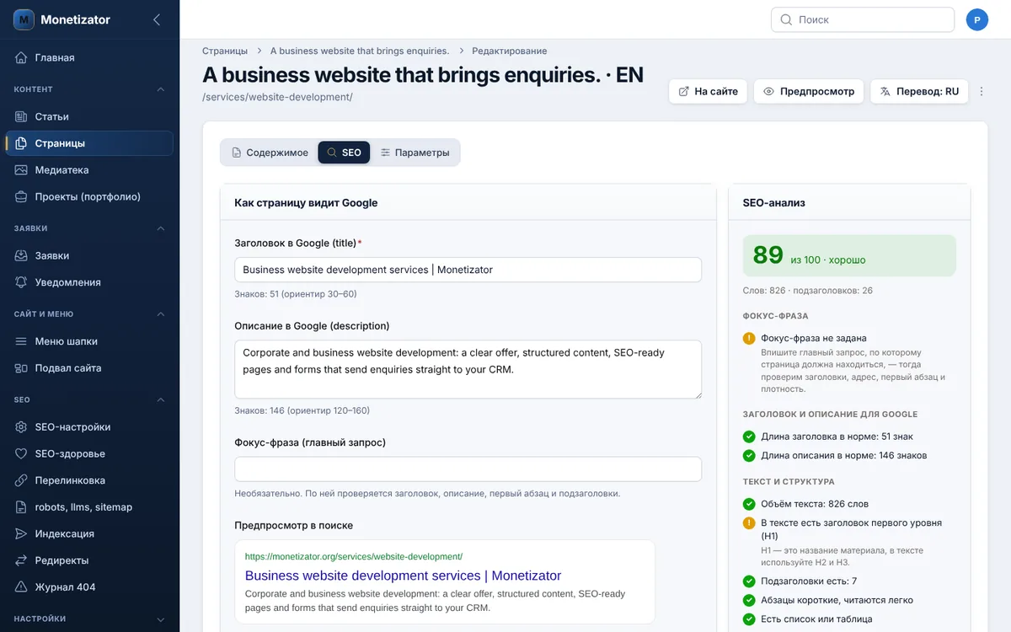Select the SEO tab
The height and width of the screenshot is (632, 1011).
[344, 153]
